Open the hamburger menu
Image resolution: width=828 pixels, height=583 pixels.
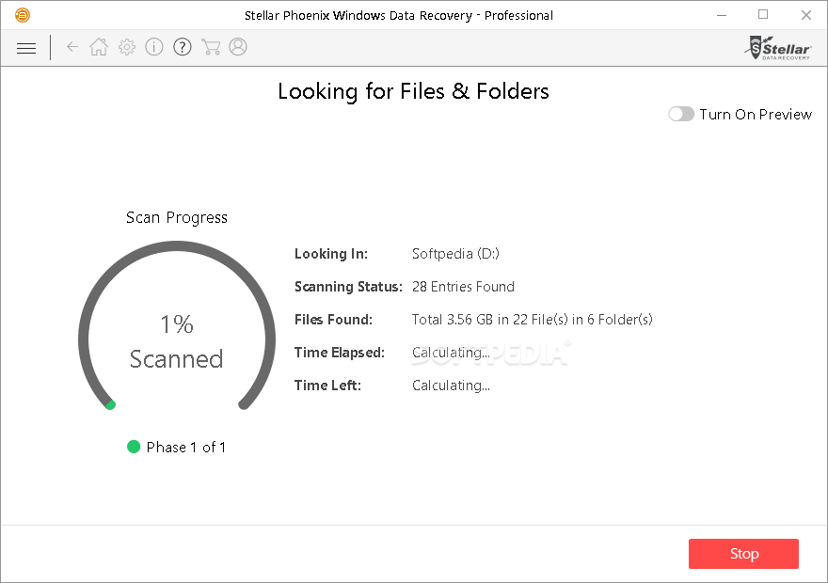point(26,48)
